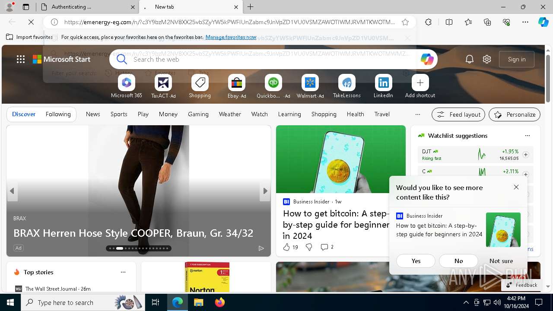Open the Feedback button

pyautogui.click(x=521, y=285)
